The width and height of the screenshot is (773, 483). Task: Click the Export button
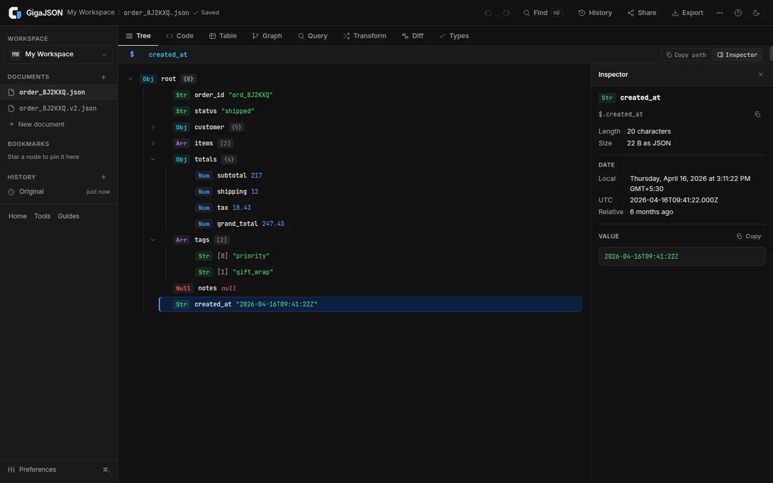click(687, 13)
